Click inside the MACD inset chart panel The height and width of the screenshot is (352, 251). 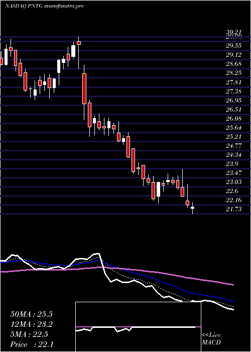[138, 327]
